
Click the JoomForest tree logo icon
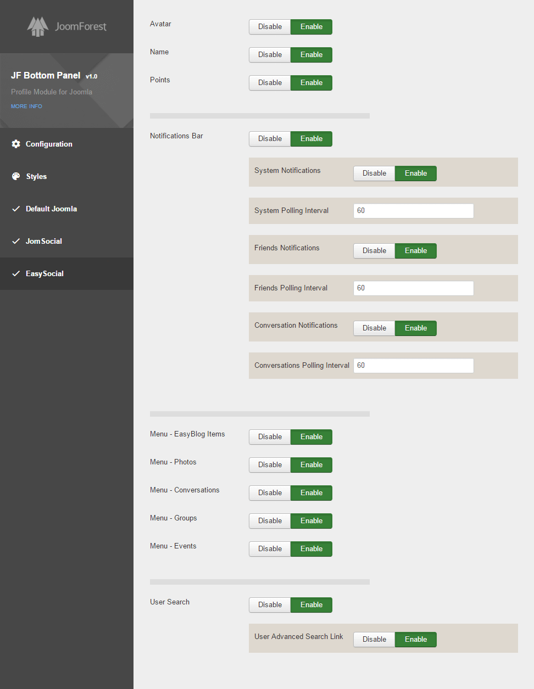tap(38, 26)
